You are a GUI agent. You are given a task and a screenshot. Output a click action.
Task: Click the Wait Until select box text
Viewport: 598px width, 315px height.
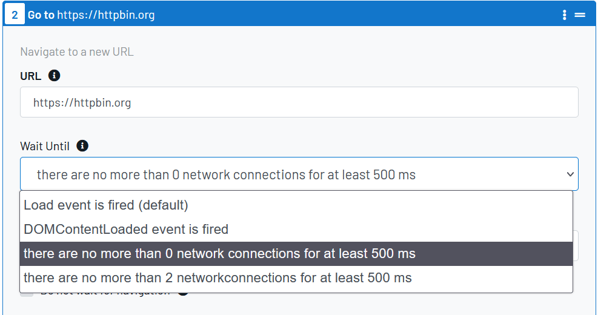click(x=226, y=174)
